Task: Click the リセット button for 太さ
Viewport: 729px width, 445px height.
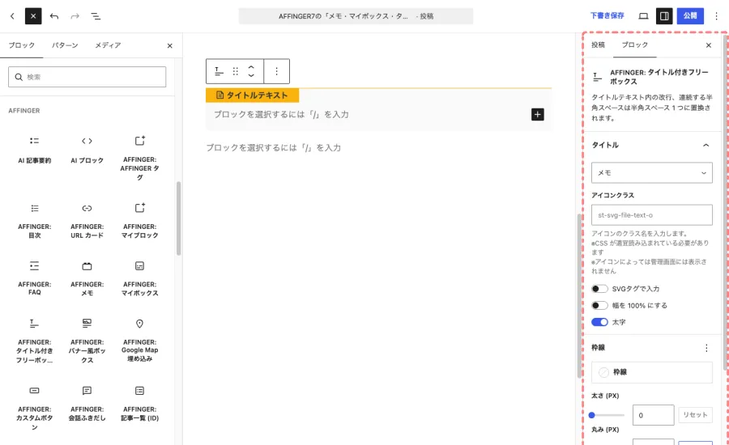Action: point(695,415)
